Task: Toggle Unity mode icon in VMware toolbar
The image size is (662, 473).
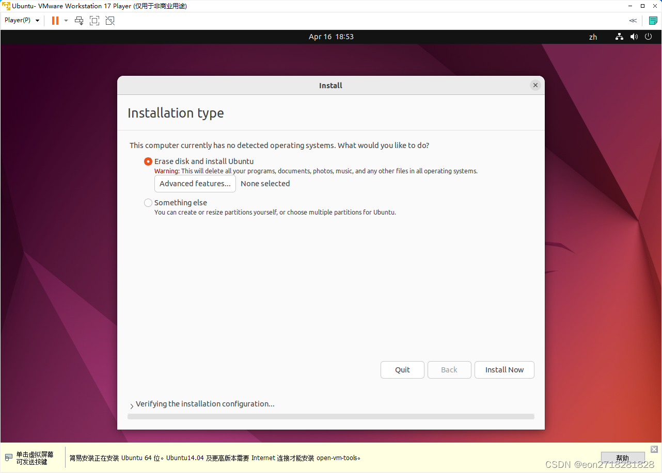Action: 110,21
